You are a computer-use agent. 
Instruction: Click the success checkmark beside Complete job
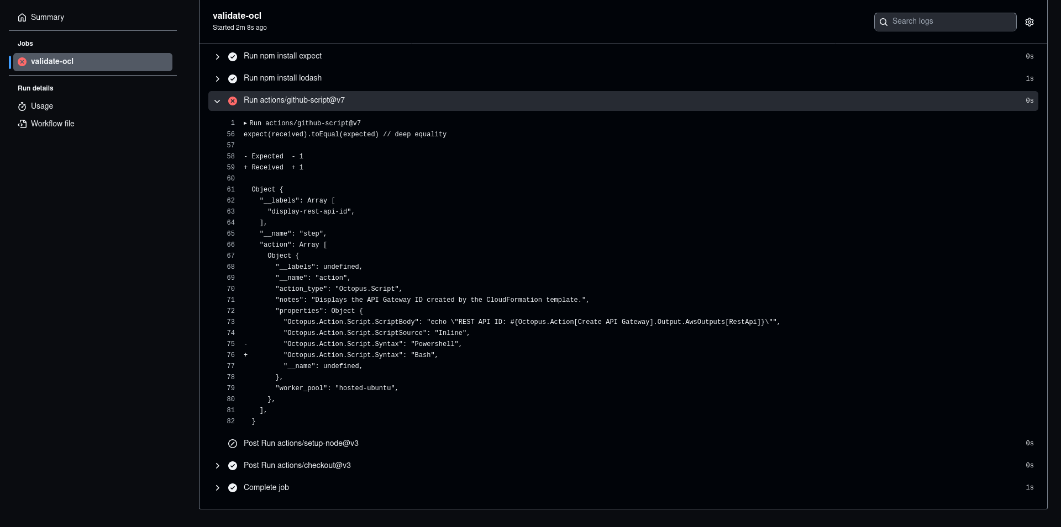233,488
